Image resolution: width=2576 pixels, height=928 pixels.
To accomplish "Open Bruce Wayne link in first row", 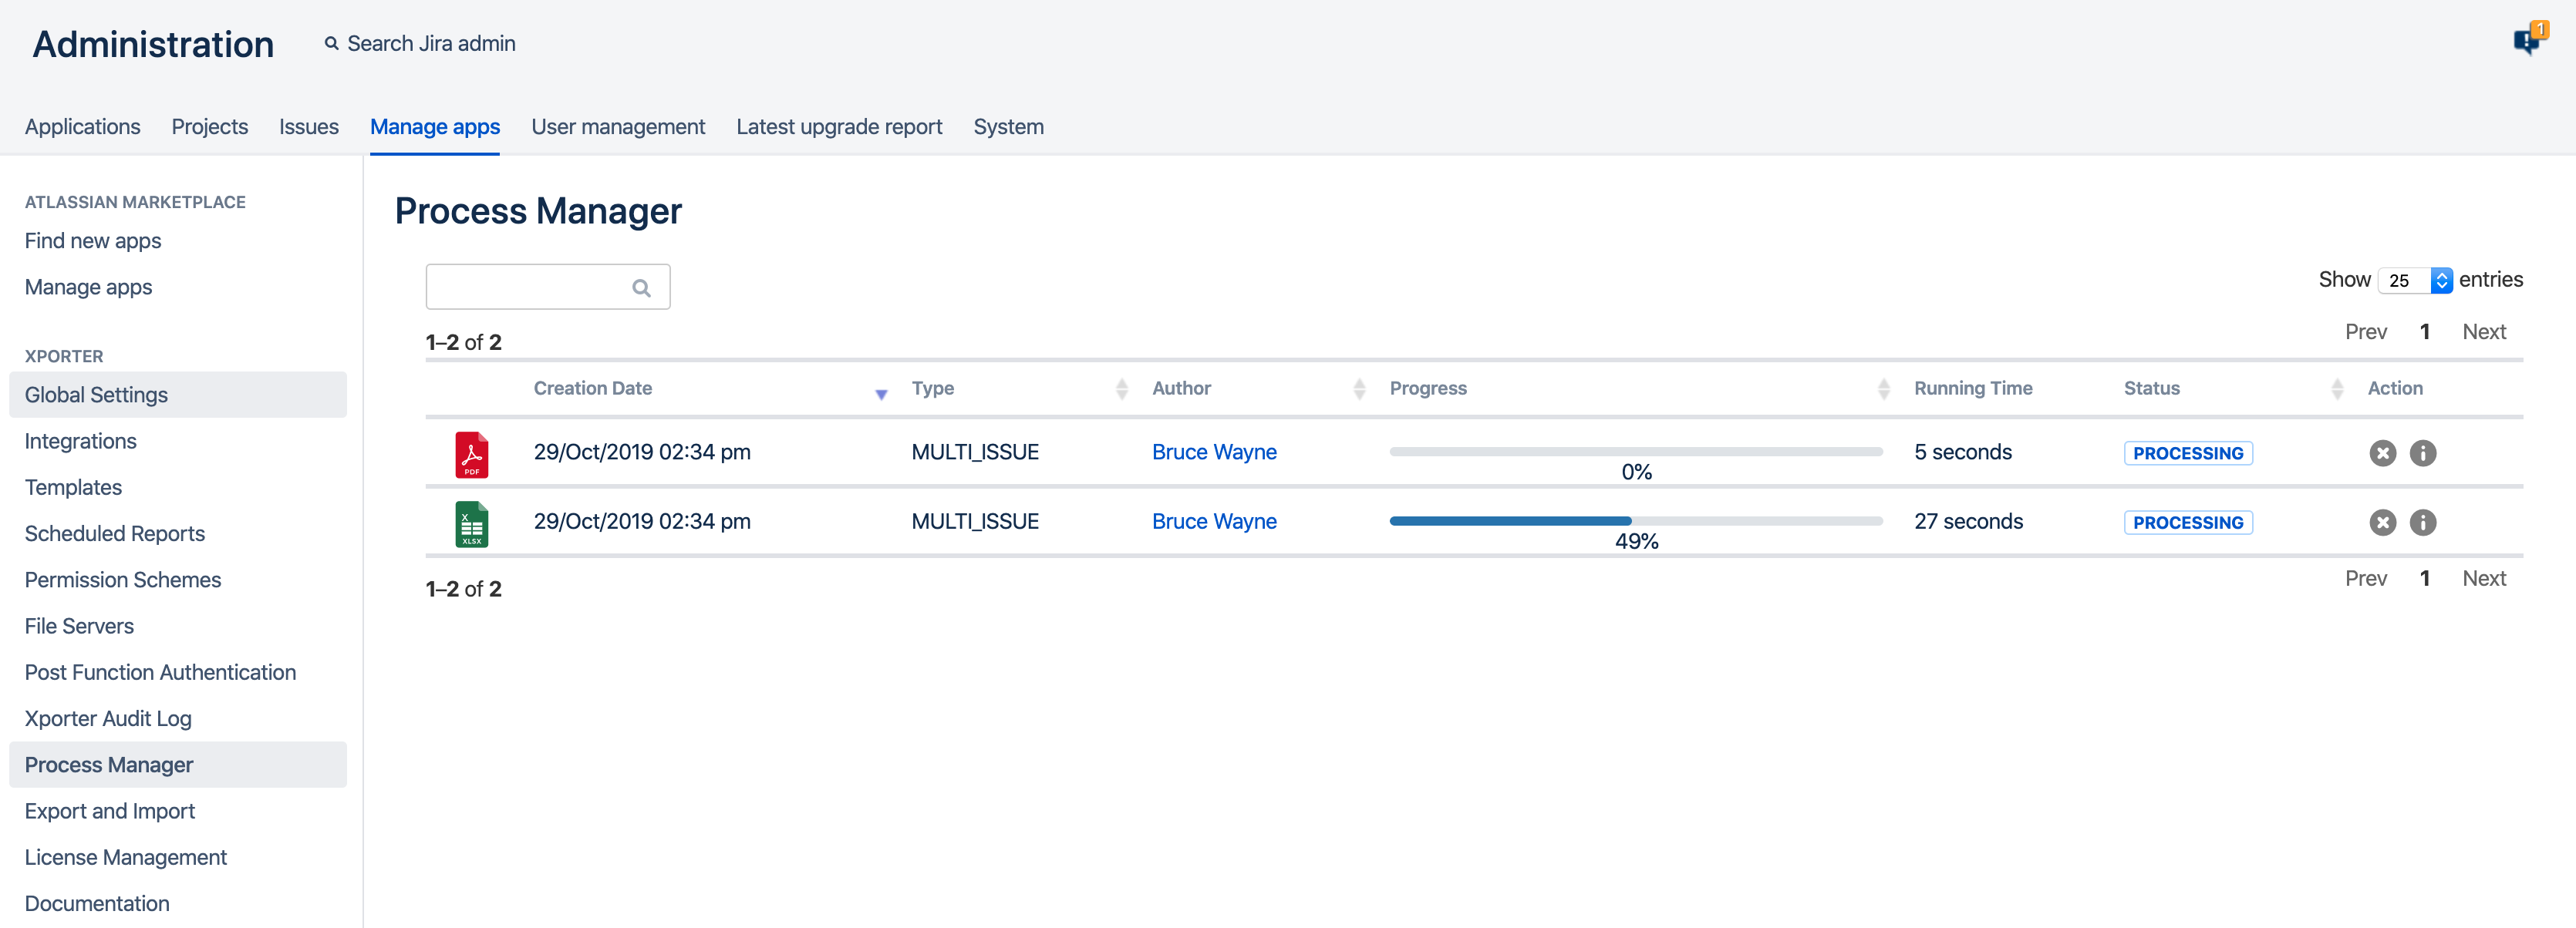I will click(x=1213, y=452).
